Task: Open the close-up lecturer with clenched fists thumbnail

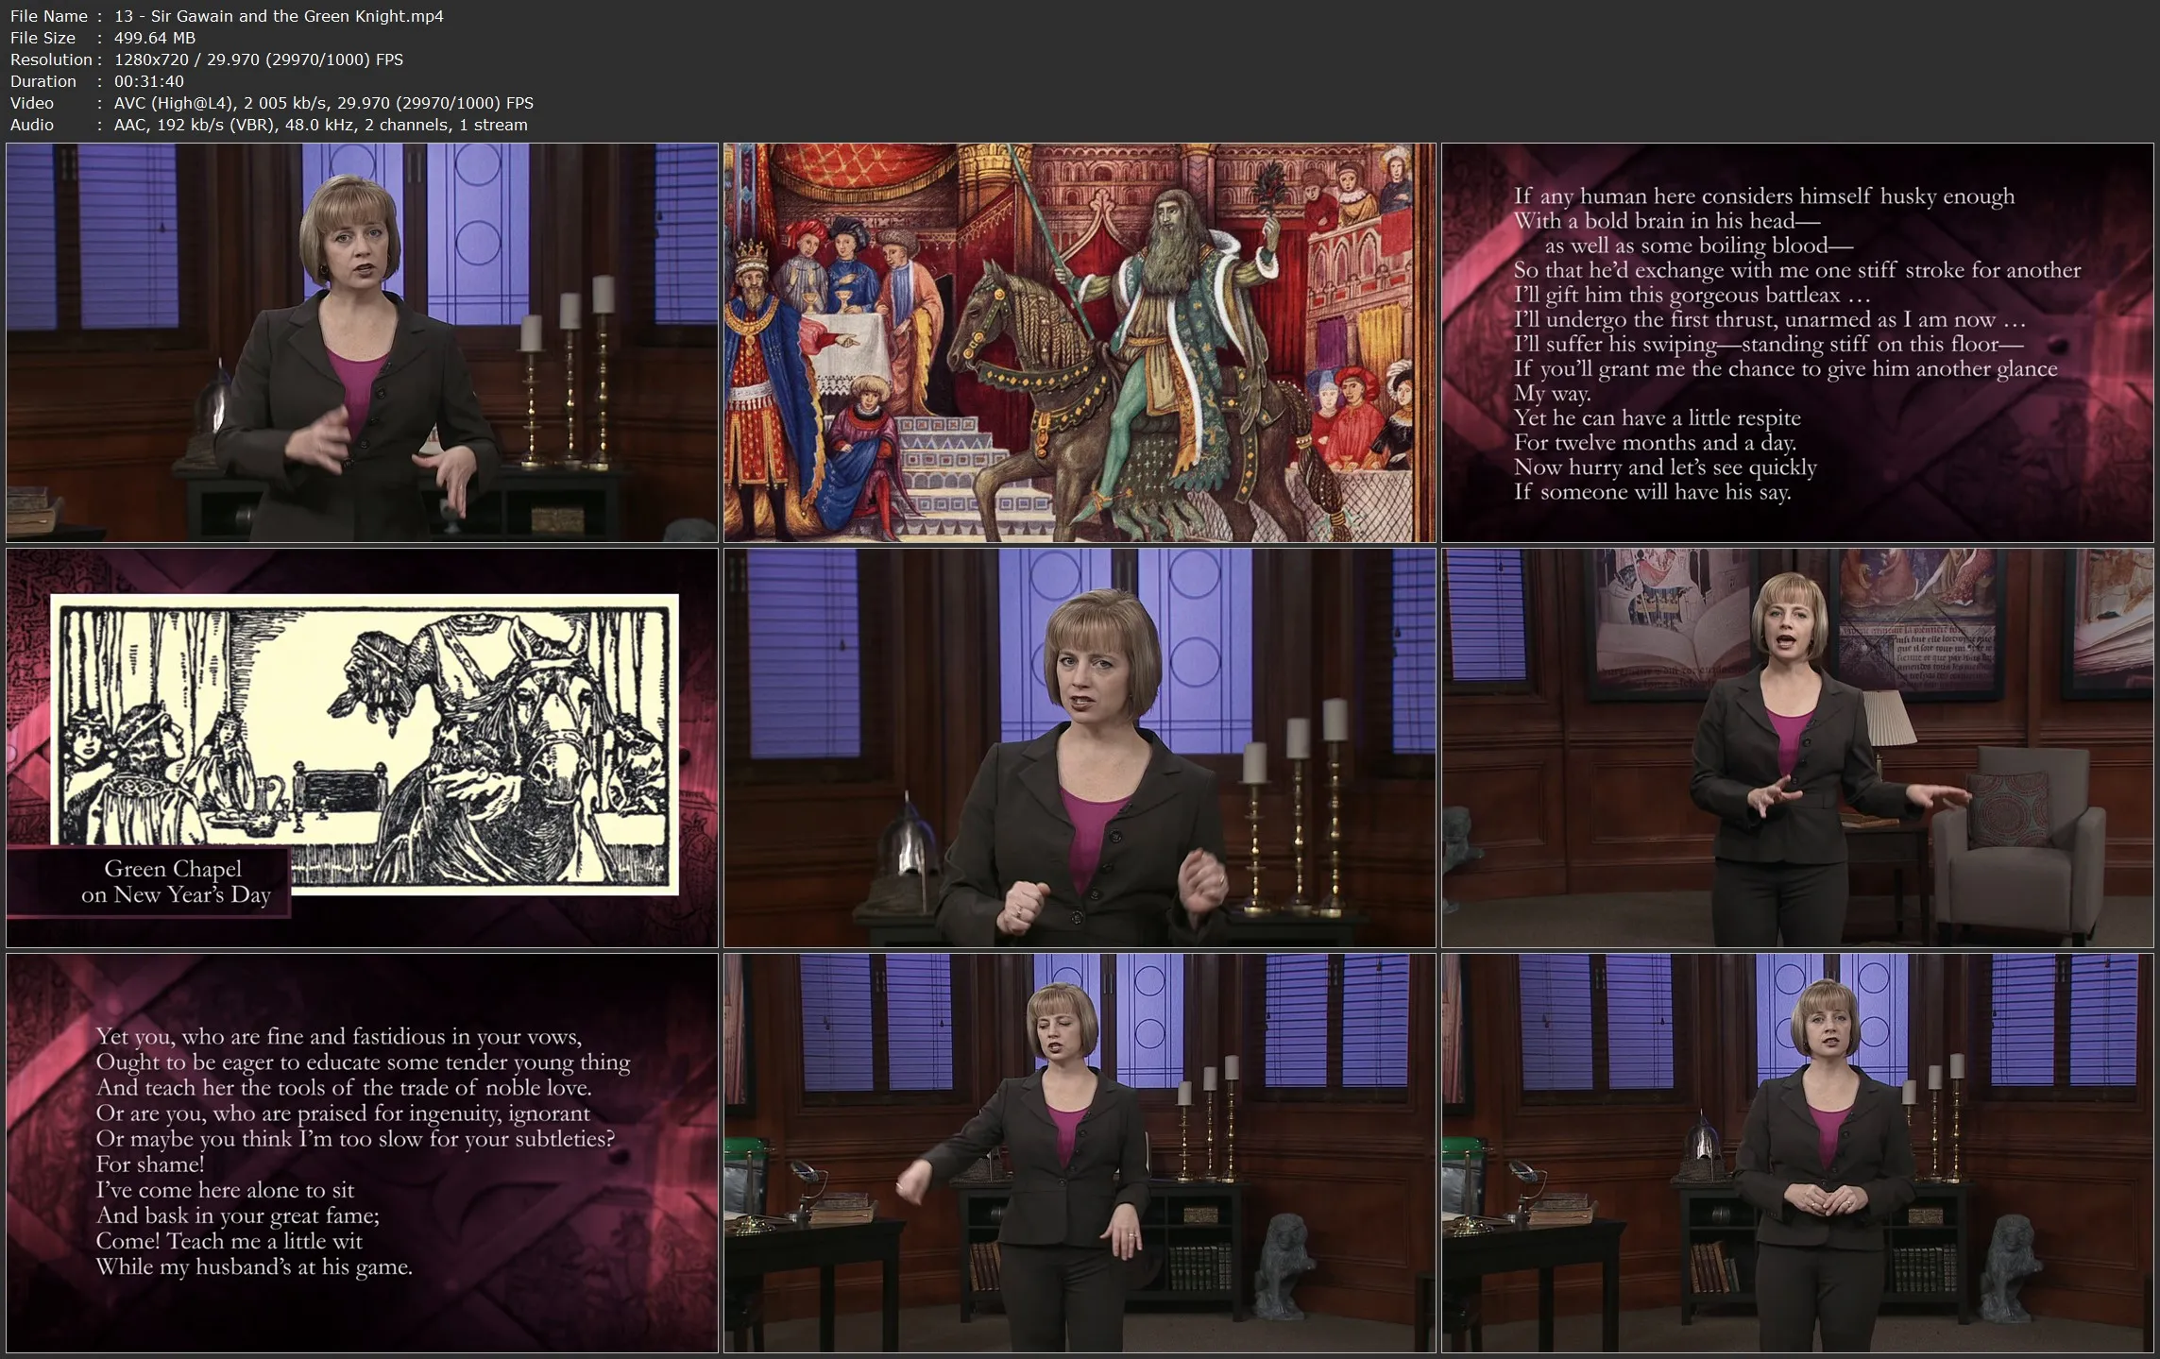Action: (1080, 748)
